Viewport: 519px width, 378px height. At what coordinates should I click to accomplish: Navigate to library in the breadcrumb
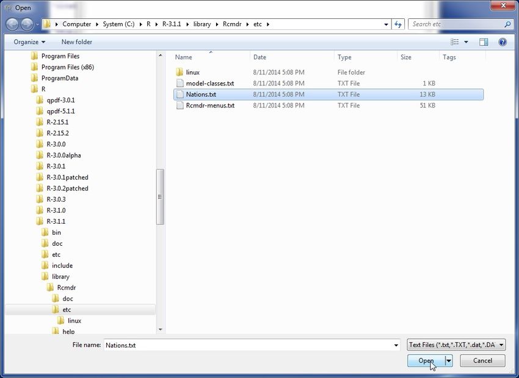pyautogui.click(x=202, y=24)
